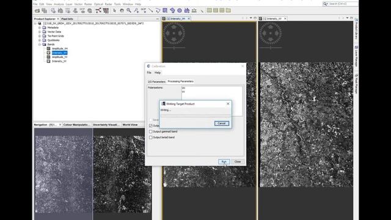The image size is (391, 220).
Task: Open document list dropdown of Intensity_VV pane
Action: [x=347, y=18]
